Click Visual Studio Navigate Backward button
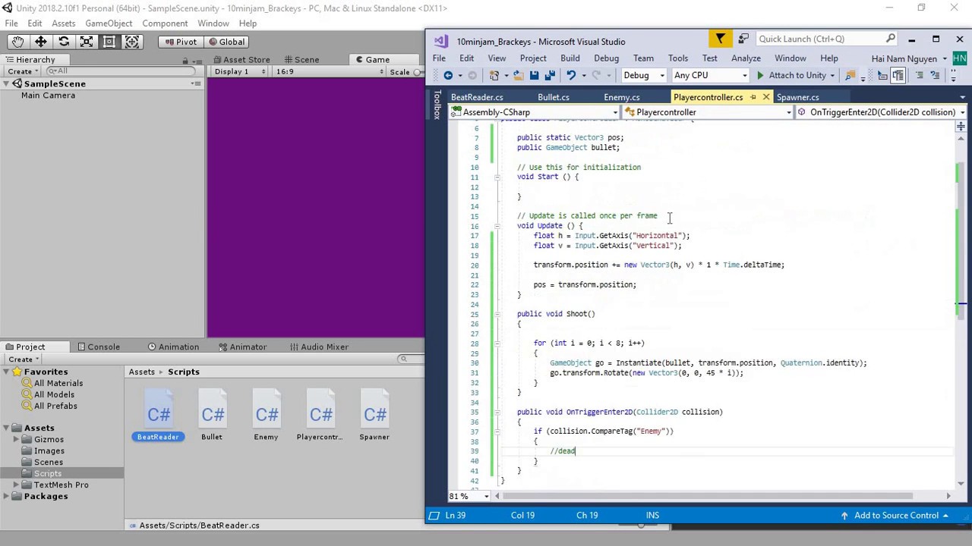Viewport: 972px width, 546px height. coord(448,75)
